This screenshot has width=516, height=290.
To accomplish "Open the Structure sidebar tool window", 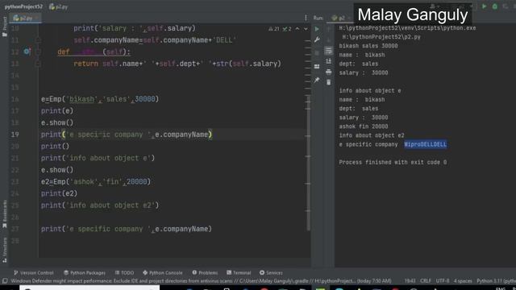I will [4, 250].
